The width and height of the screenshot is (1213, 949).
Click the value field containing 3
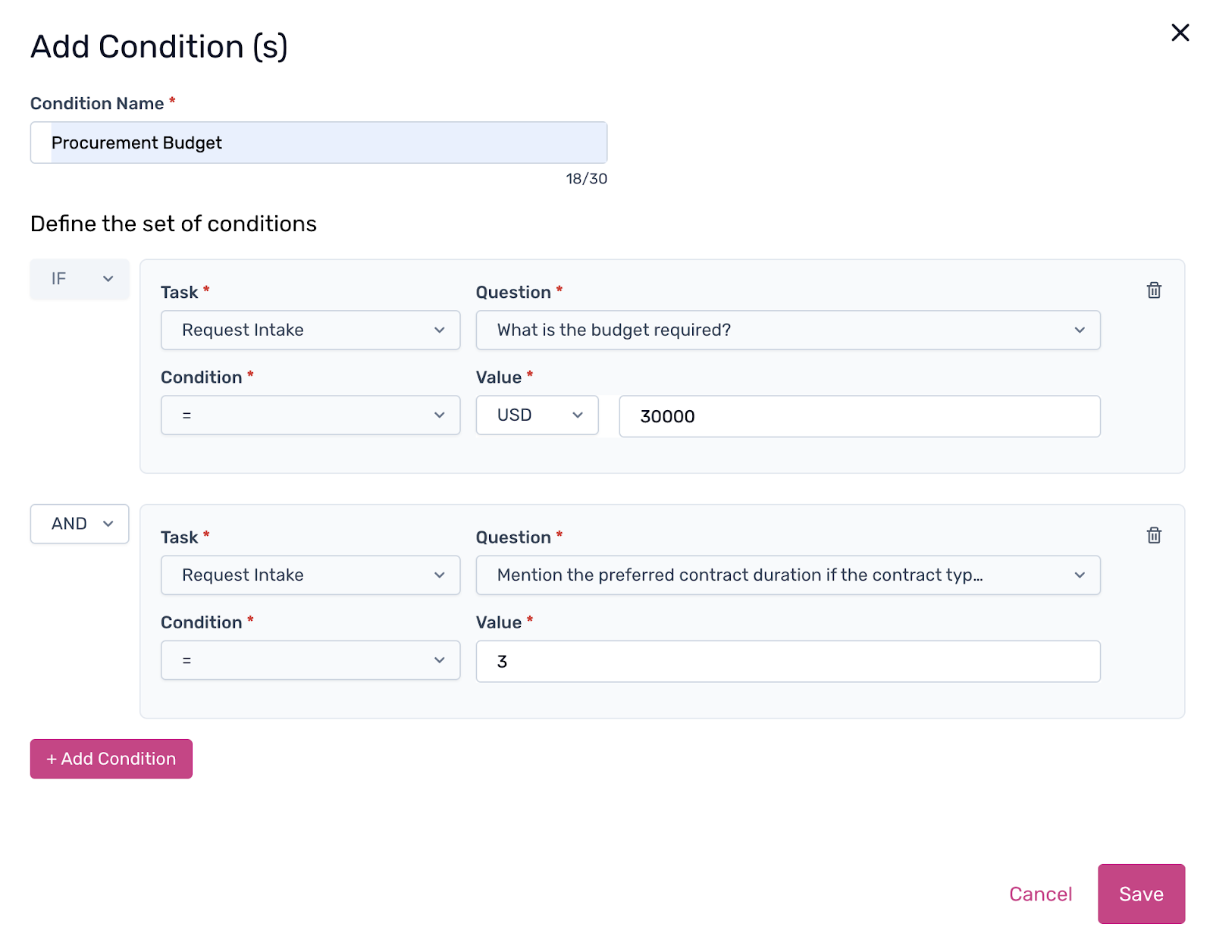tap(787, 661)
